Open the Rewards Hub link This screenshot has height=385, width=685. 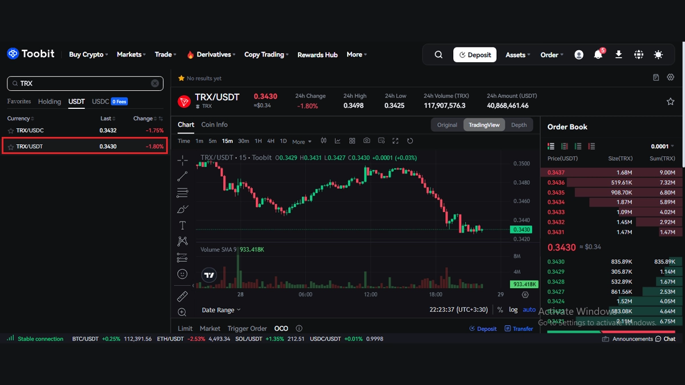click(x=317, y=55)
